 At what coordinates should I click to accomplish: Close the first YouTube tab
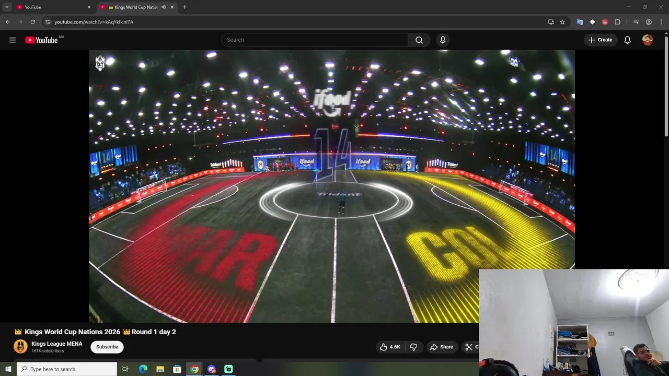coord(89,7)
